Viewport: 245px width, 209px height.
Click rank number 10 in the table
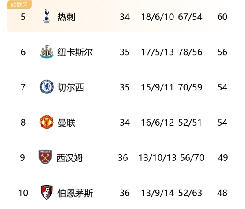tap(23, 193)
